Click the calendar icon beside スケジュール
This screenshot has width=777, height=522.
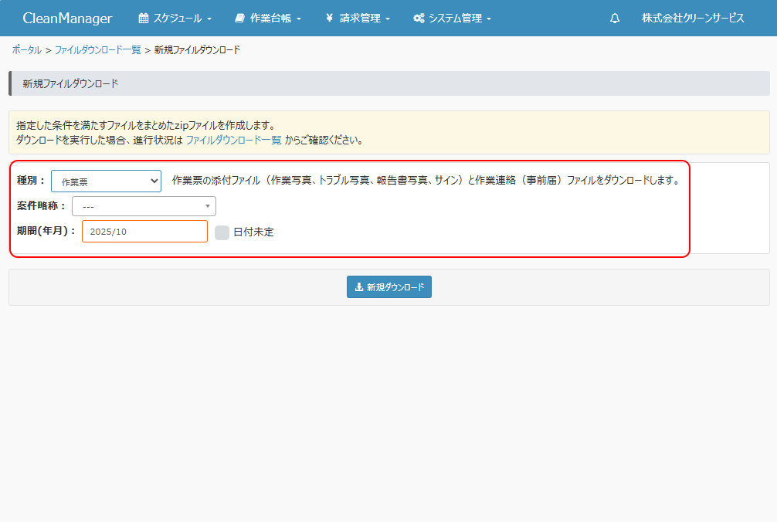(x=143, y=19)
